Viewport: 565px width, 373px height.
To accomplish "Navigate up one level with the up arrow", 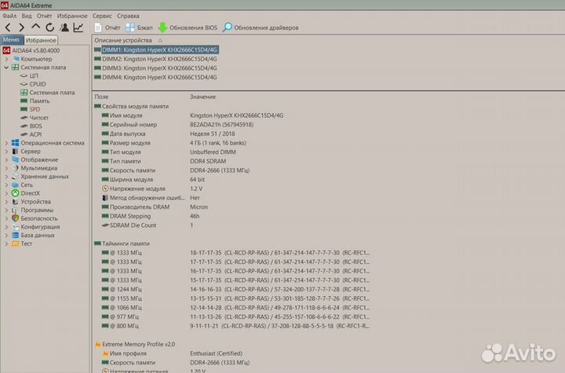I will 35,27.
